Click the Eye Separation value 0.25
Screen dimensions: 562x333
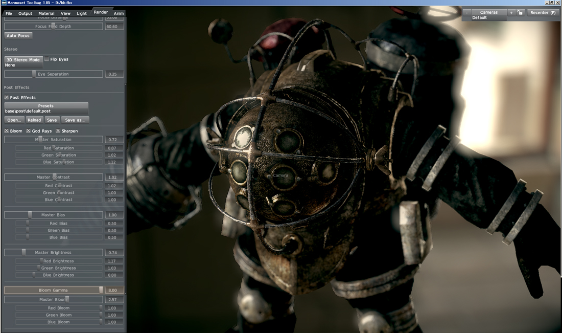[x=114, y=74]
